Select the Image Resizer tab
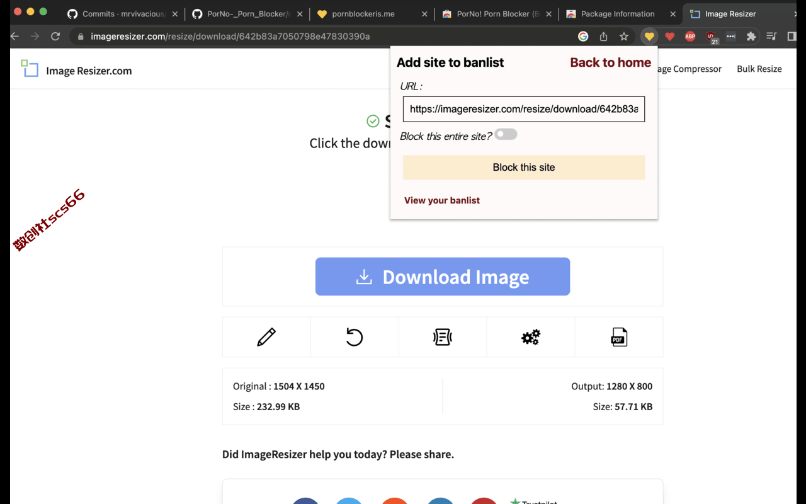This screenshot has width=806, height=504. pos(739,14)
